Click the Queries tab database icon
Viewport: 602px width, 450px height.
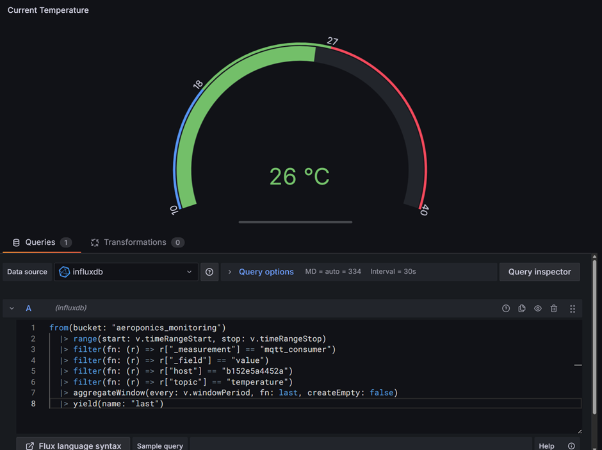[16, 242]
